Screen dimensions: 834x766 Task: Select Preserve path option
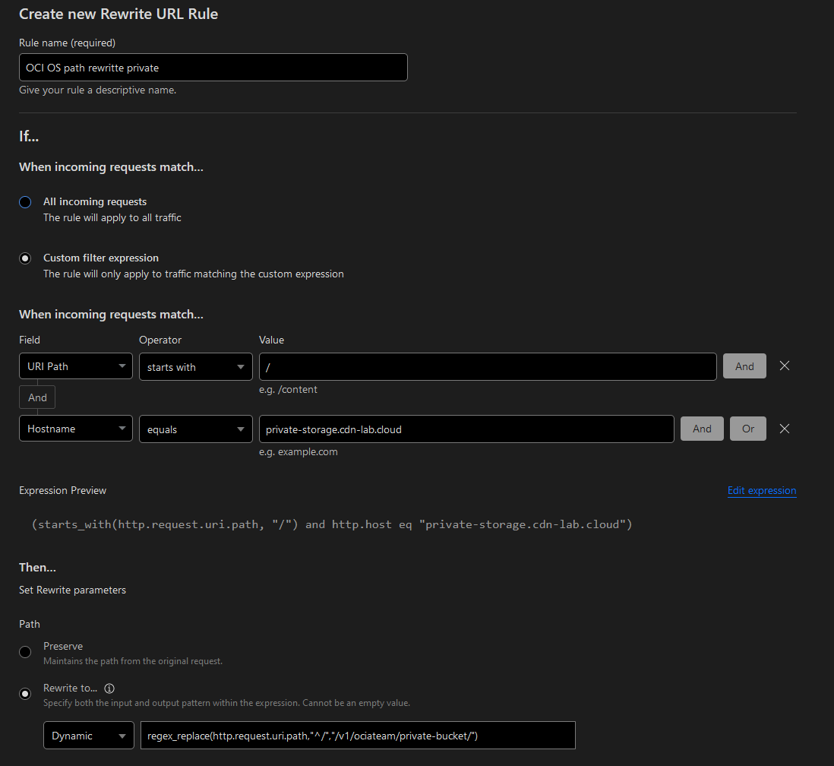(x=25, y=652)
